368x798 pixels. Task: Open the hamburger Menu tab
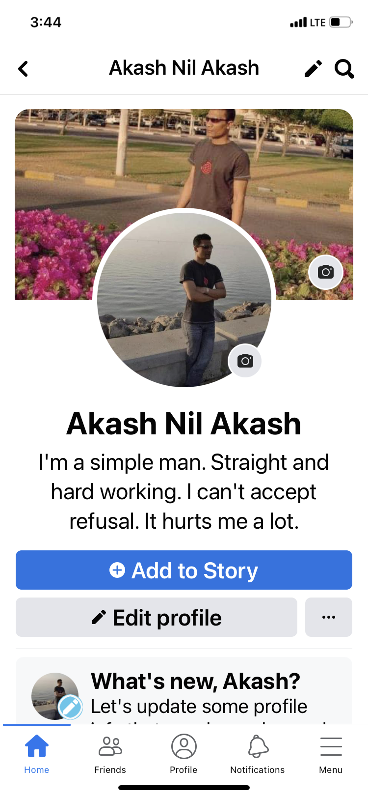tap(331, 755)
